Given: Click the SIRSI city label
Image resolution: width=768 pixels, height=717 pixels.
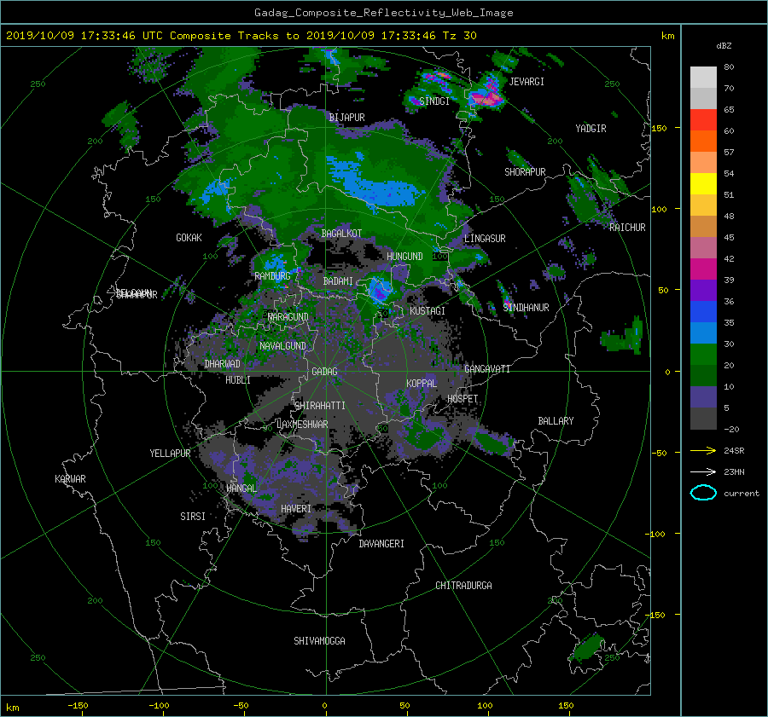Looking at the screenshot, I should point(193,517).
